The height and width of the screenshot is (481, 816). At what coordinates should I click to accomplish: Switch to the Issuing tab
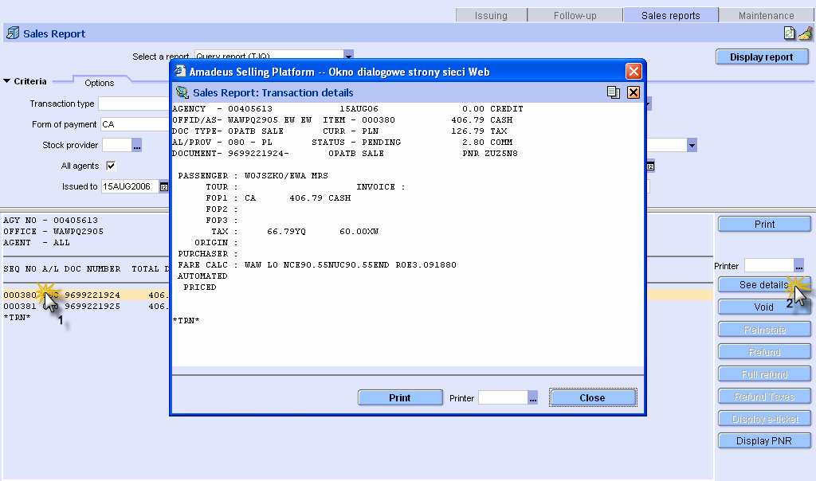(491, 16)
